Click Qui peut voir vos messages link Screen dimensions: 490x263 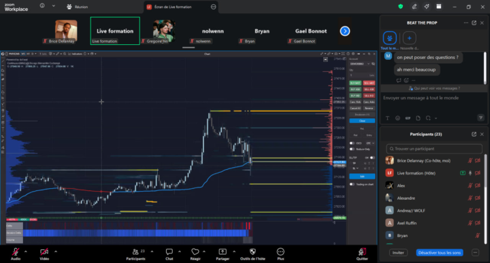click(434, 88)
